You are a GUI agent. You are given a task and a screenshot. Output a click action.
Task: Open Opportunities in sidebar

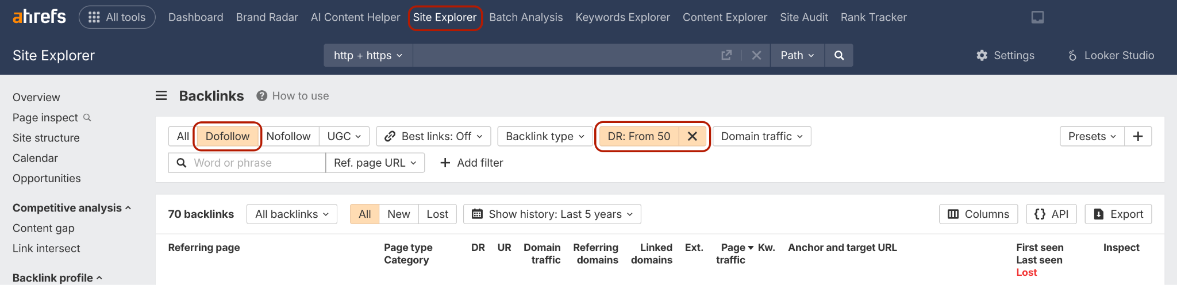click(47, 178)
